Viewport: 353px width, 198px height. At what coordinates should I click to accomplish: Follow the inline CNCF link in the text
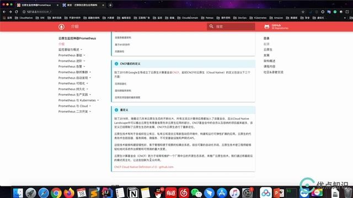click(175, 73)
